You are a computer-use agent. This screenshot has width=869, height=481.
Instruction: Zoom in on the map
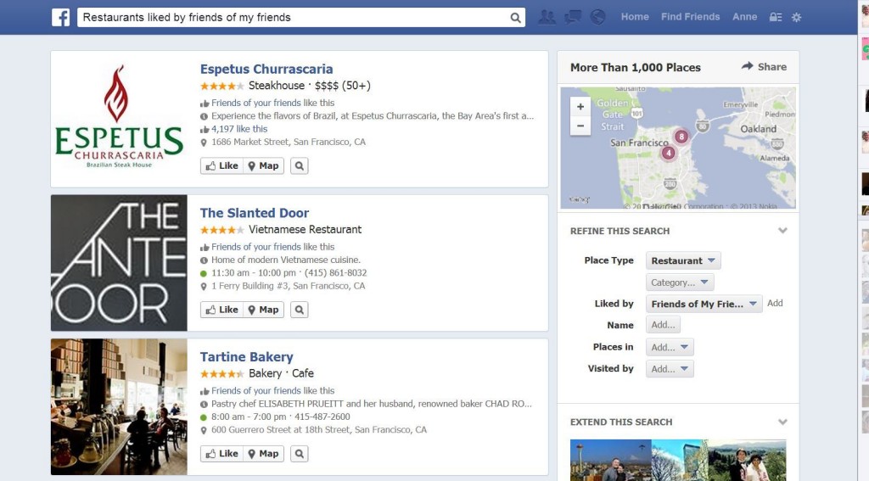click(x=580, y=107)
